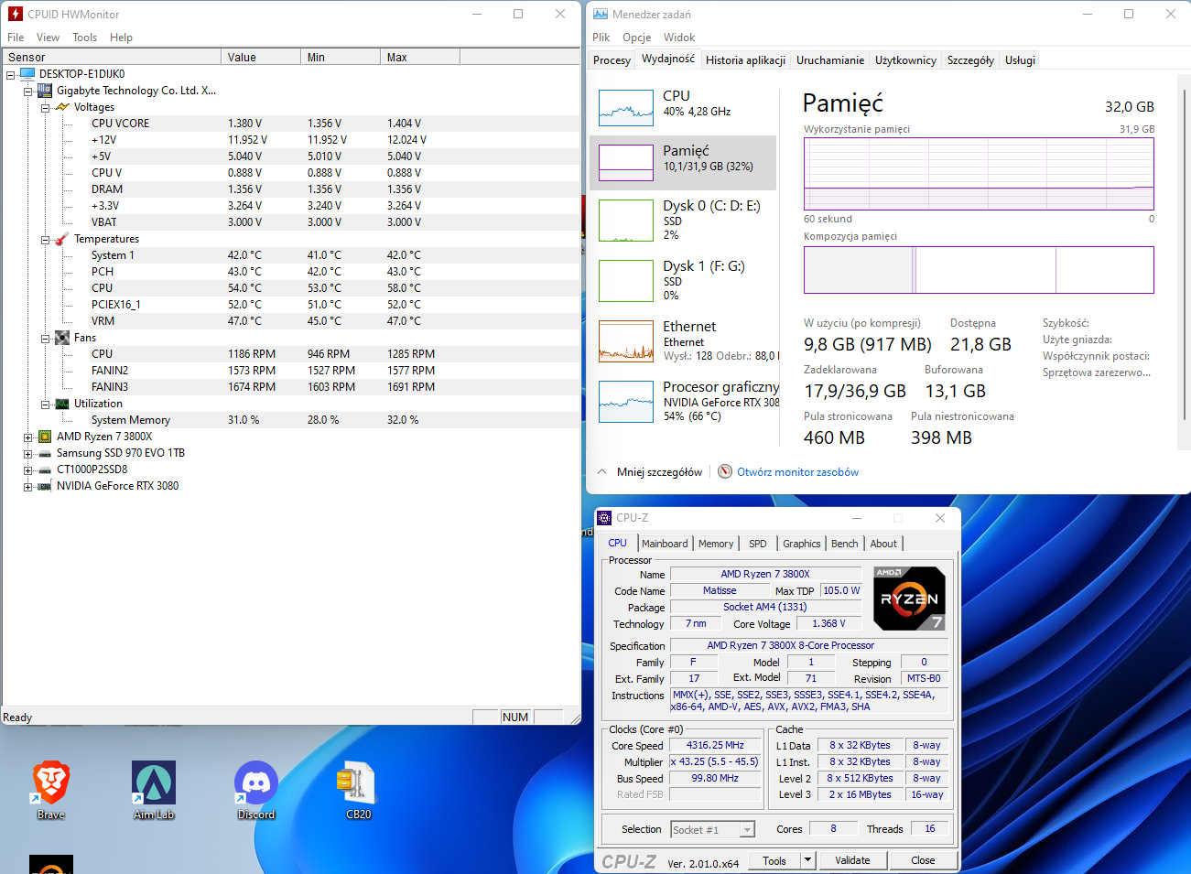
Task: Click the Utilization chip icon
Action: click(62, 404)
